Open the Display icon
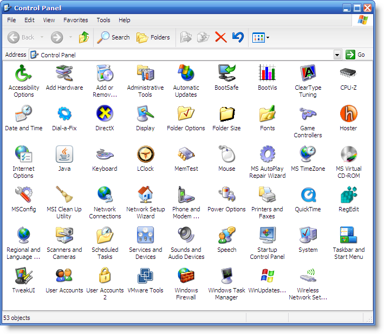 click(x=145, y=113)
